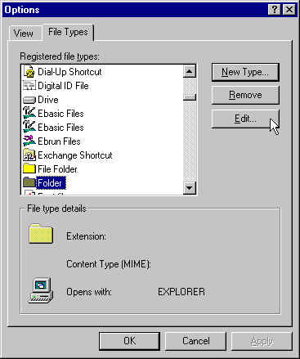Screen dimensions: 300x359
Task: Click the Opens with computer icon
Action: pyautogui.click(x=41, y=290)
